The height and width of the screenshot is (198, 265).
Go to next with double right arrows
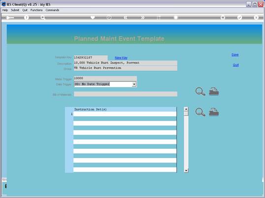click(x=143, y=17)
